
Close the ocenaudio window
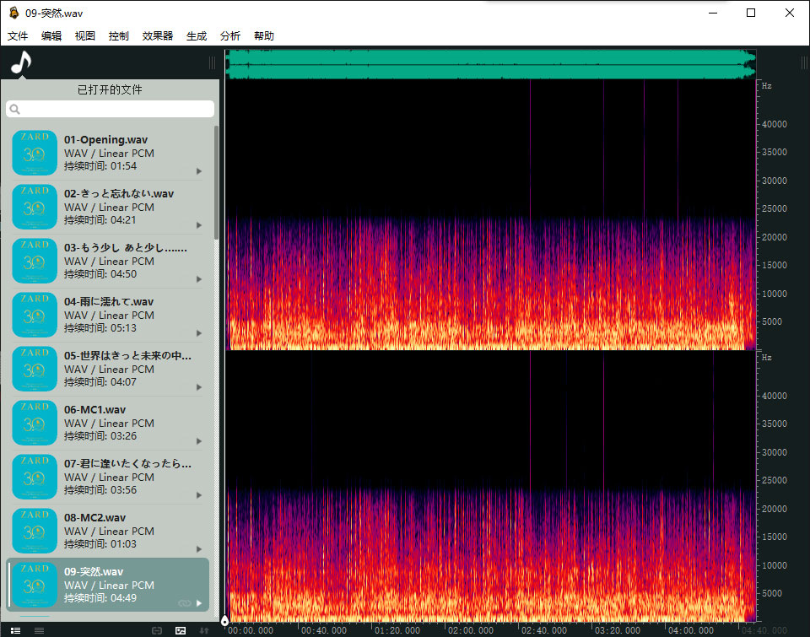tap(790, 13)
